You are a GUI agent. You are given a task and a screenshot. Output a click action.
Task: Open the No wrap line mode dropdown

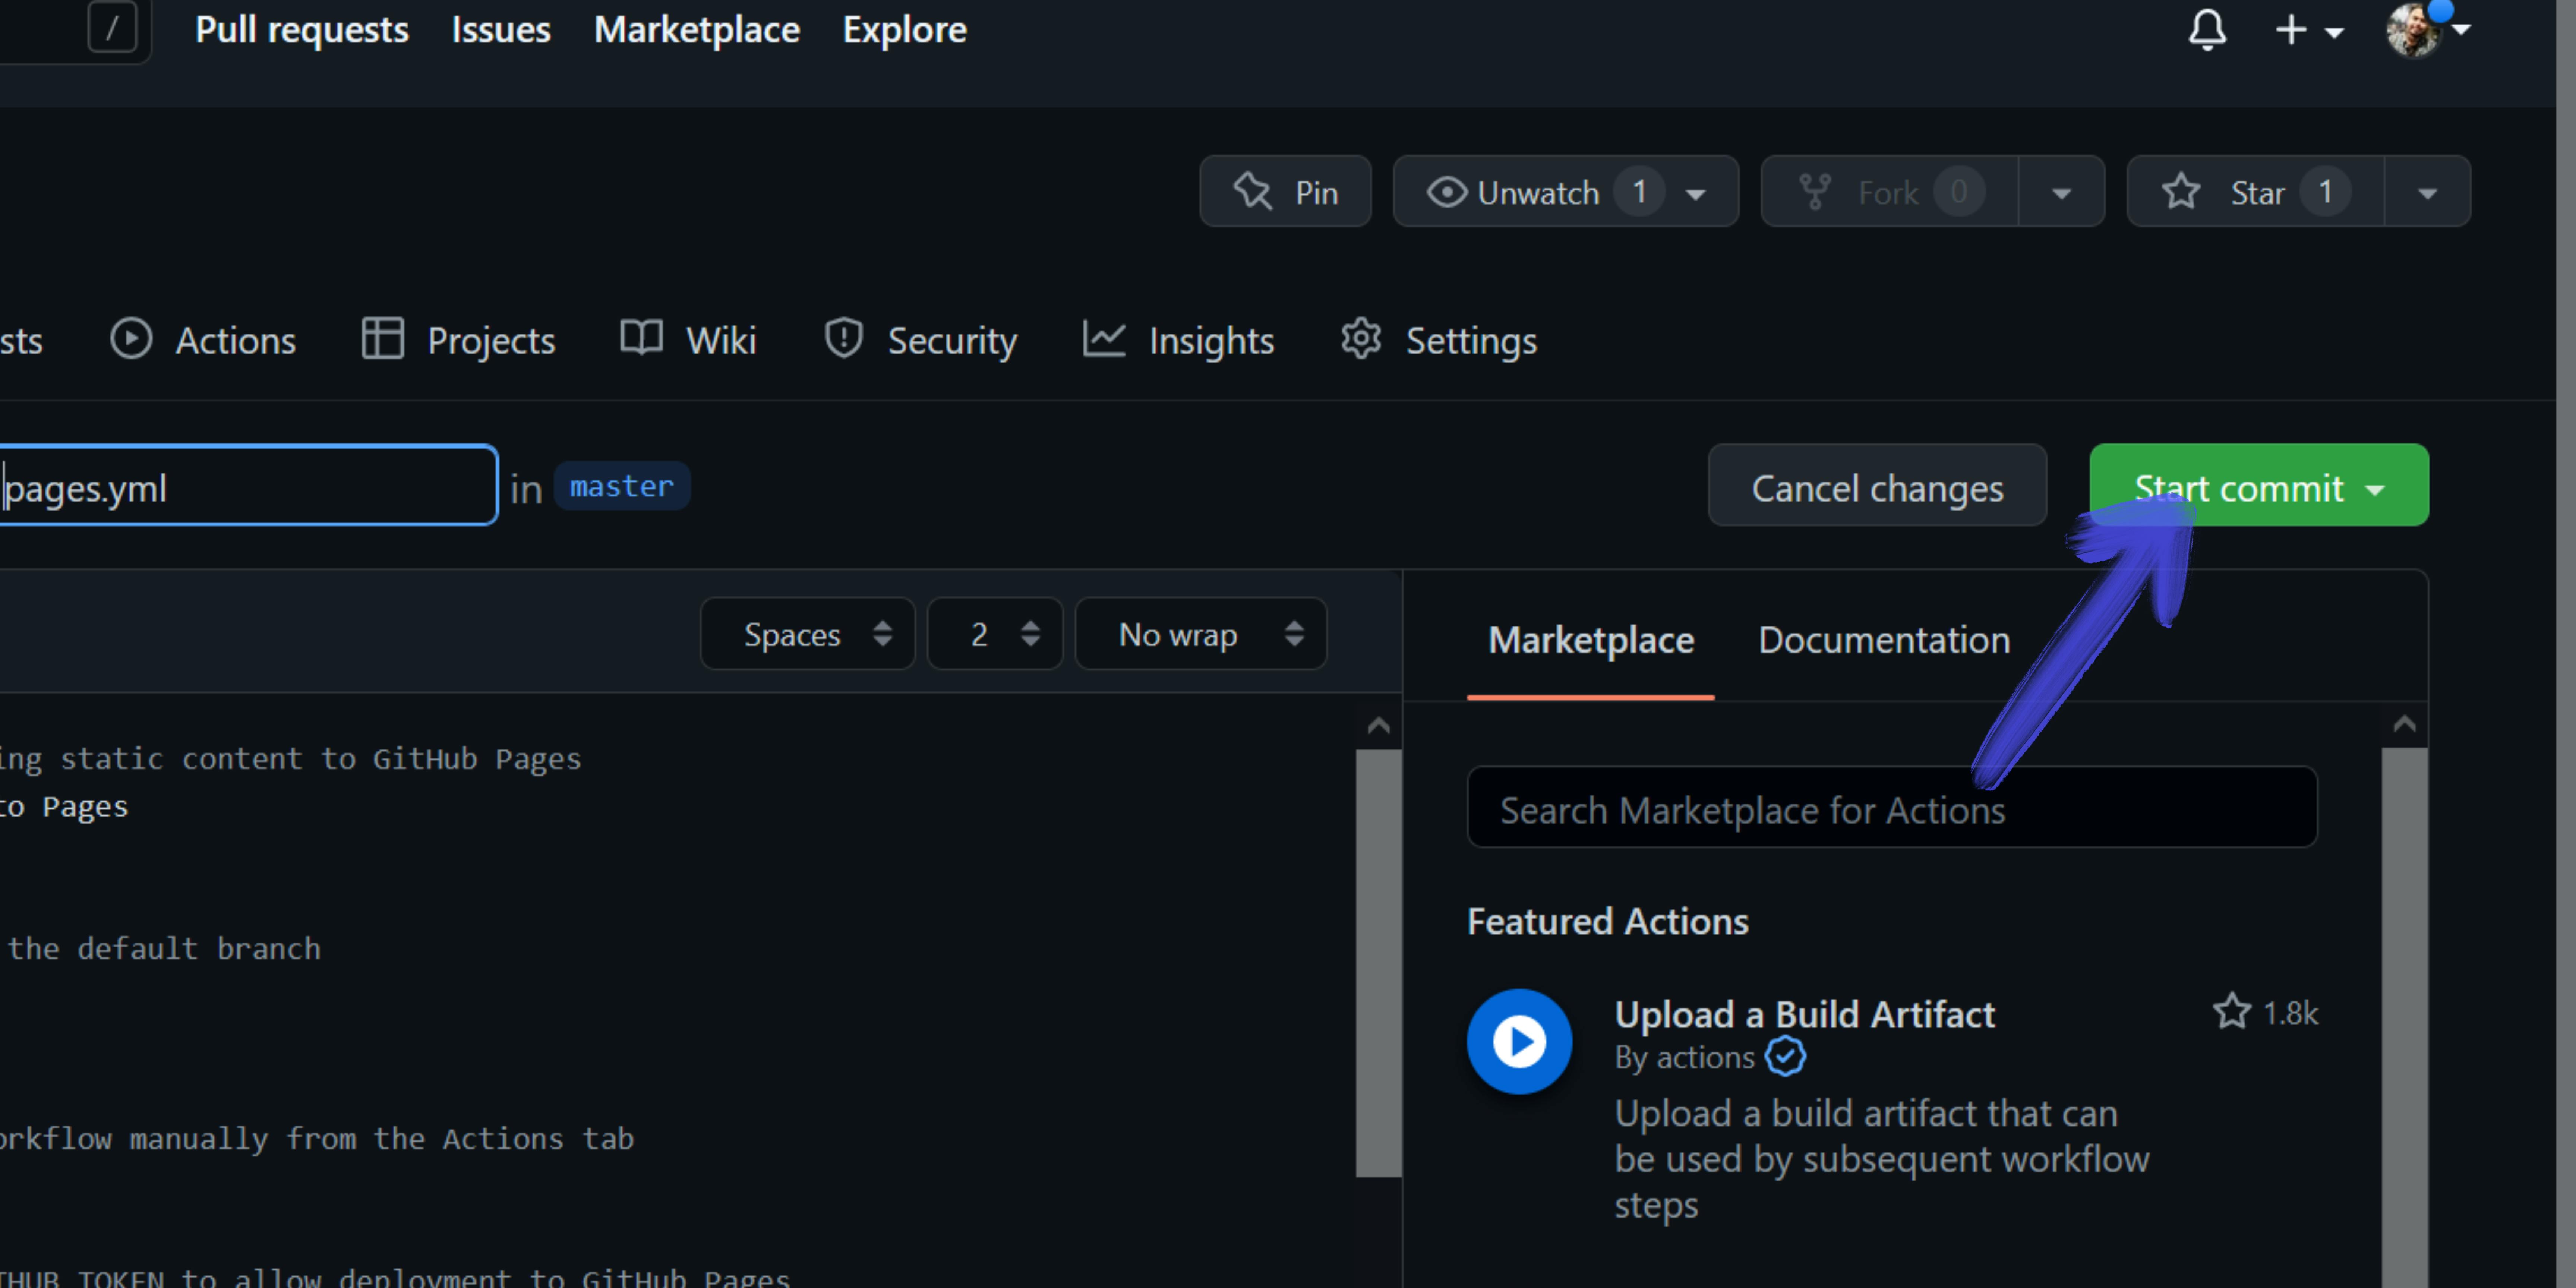1201,634
